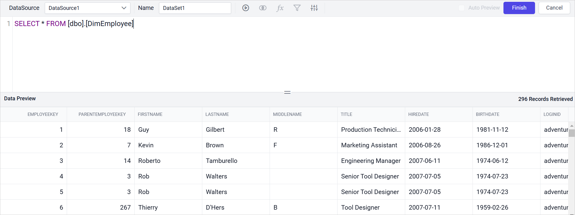The image size is (575, 215).
Task: Open the query parameters sliders icon
Action: pos(314,8)
